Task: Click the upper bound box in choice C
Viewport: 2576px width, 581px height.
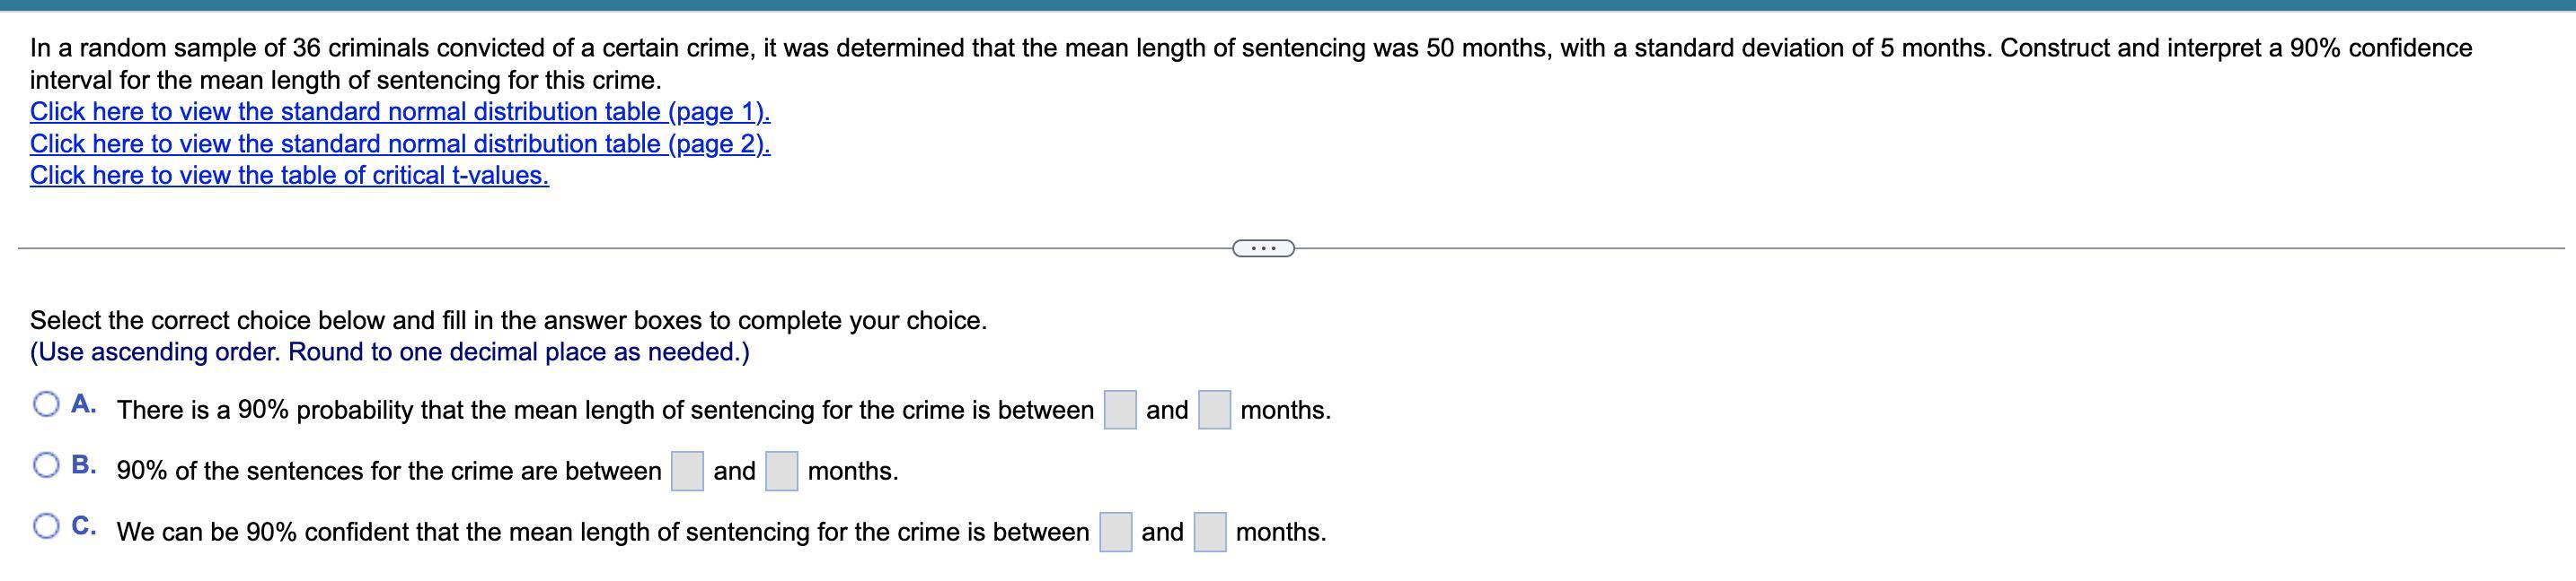Action: coord(1210,532)
